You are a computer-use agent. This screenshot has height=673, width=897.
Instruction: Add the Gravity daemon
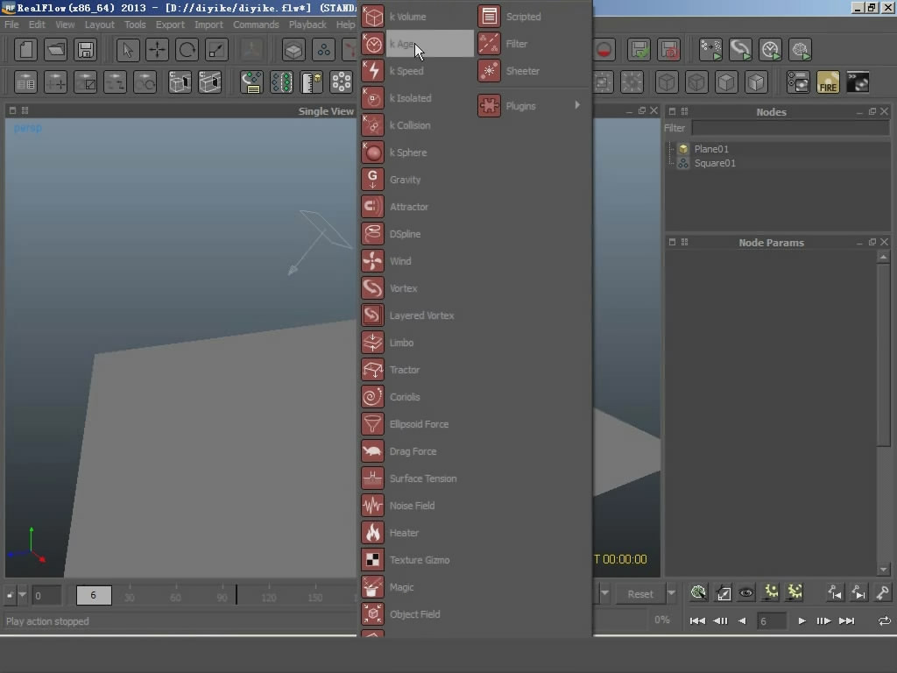point(417,180)
